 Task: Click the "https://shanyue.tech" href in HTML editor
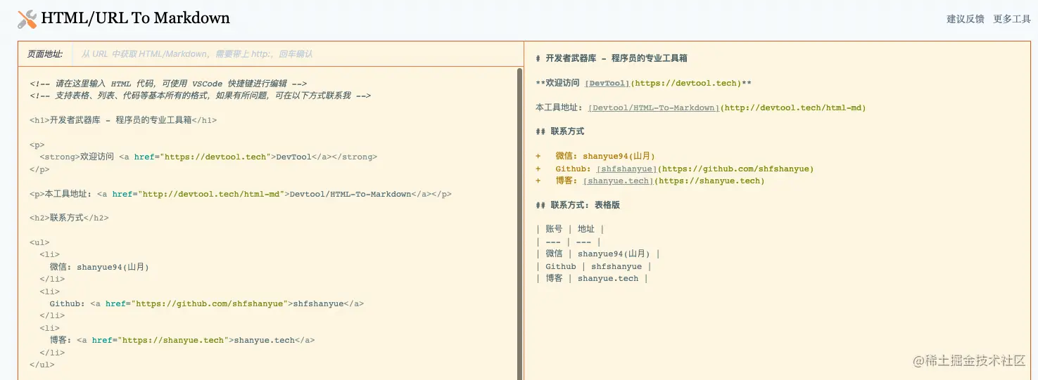coord(173,341)
